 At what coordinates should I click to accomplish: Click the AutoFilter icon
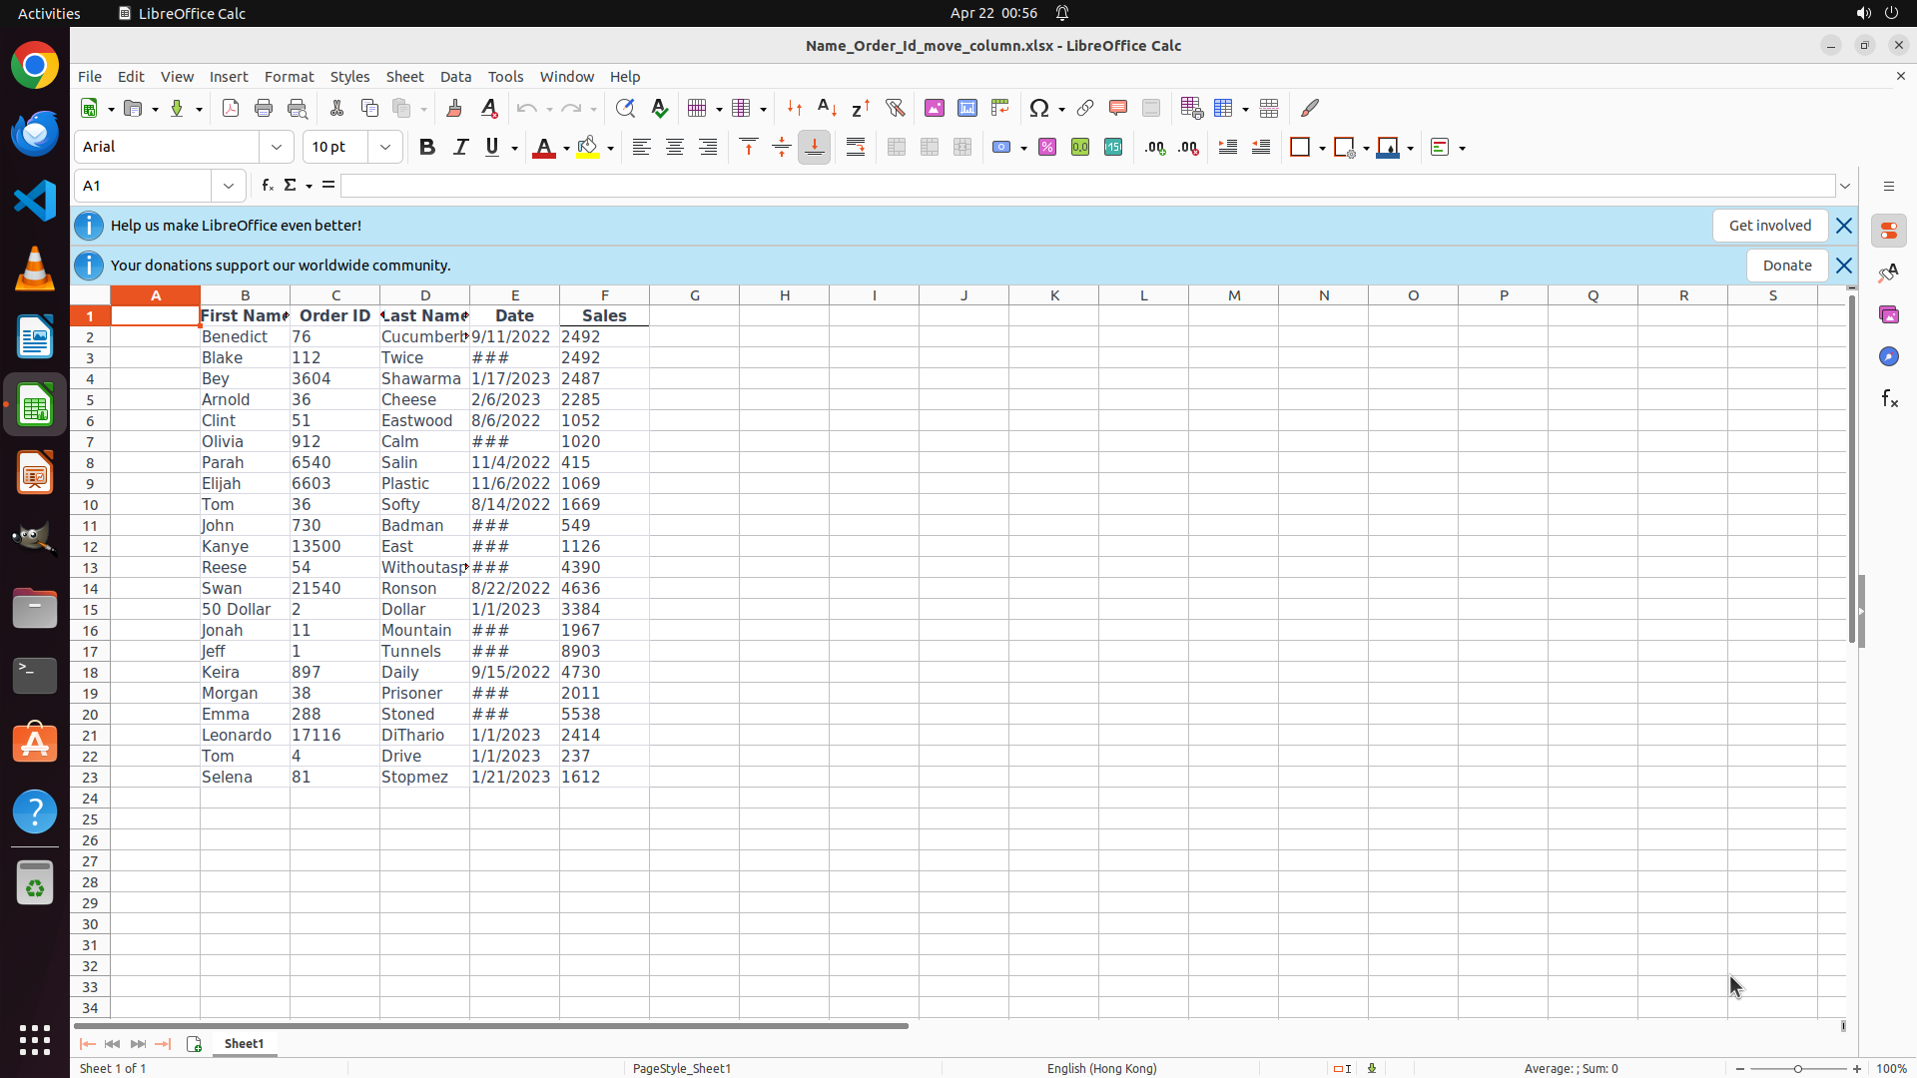tap(895, 108)
